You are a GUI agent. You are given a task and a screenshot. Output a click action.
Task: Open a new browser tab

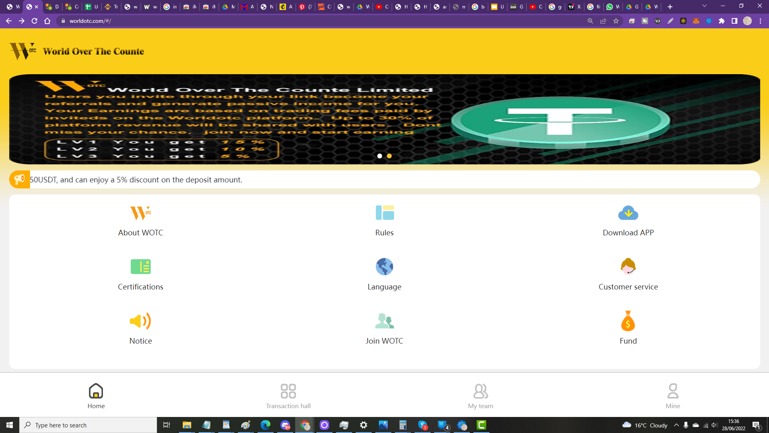(670, 7)
